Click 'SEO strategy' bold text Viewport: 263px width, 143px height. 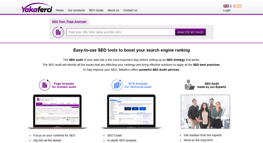tap(176, 60)
